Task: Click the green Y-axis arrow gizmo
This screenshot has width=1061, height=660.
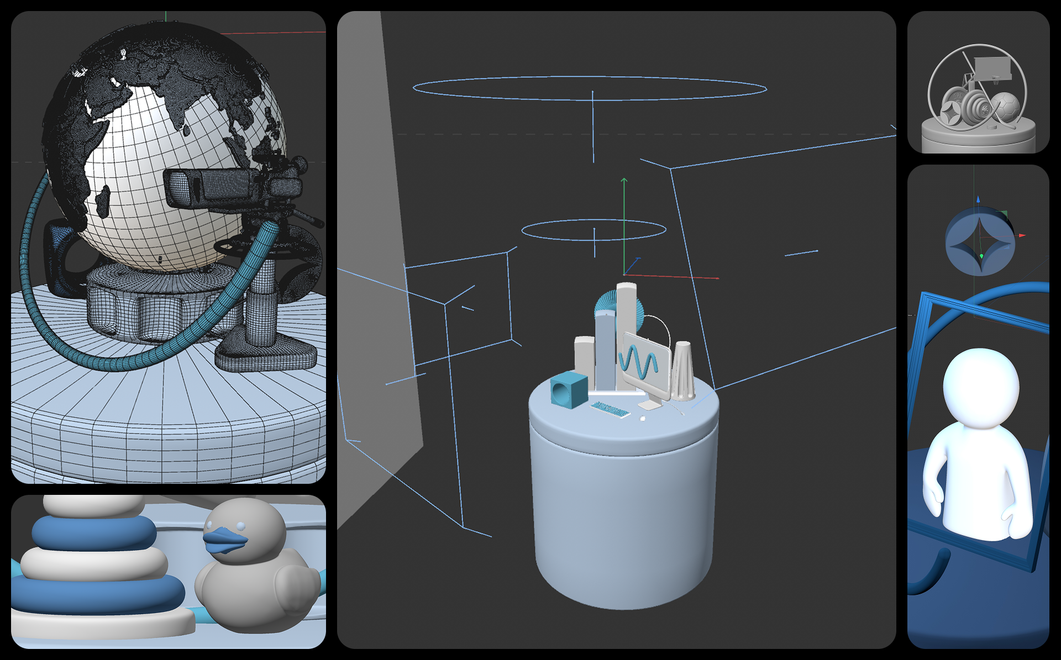Action: click(624, 181)
